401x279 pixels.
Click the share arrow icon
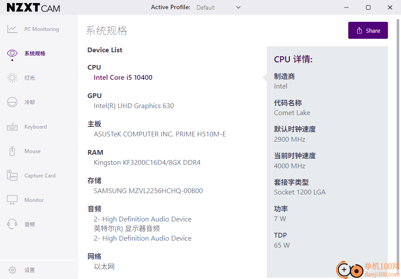359,31
